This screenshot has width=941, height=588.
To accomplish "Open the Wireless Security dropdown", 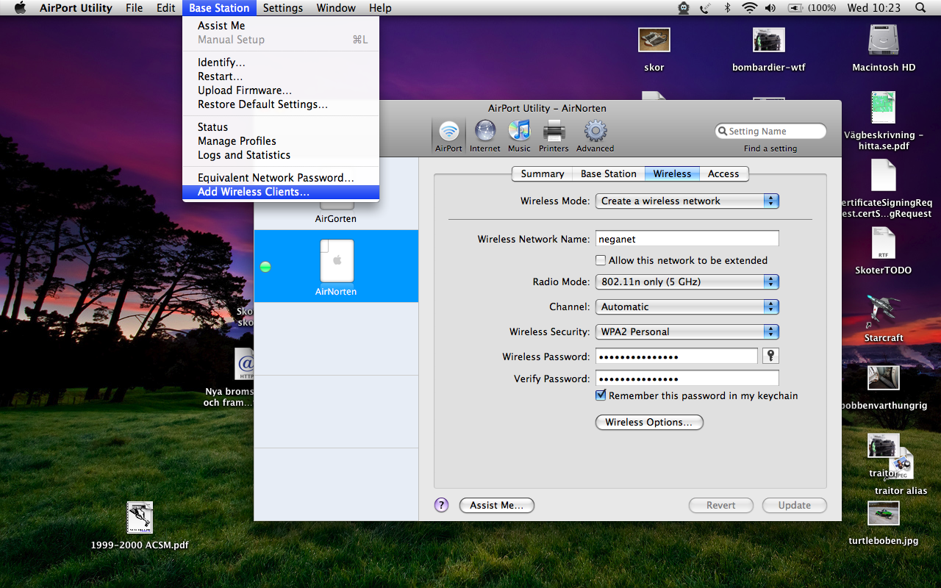I will [x=687, y=331].
